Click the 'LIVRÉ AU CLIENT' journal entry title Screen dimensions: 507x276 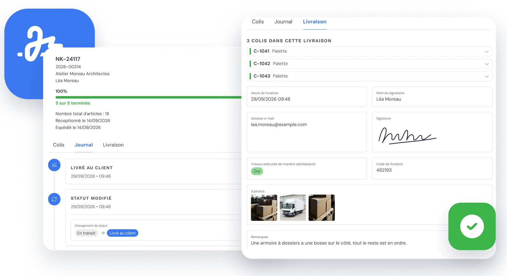click(92, 168)
